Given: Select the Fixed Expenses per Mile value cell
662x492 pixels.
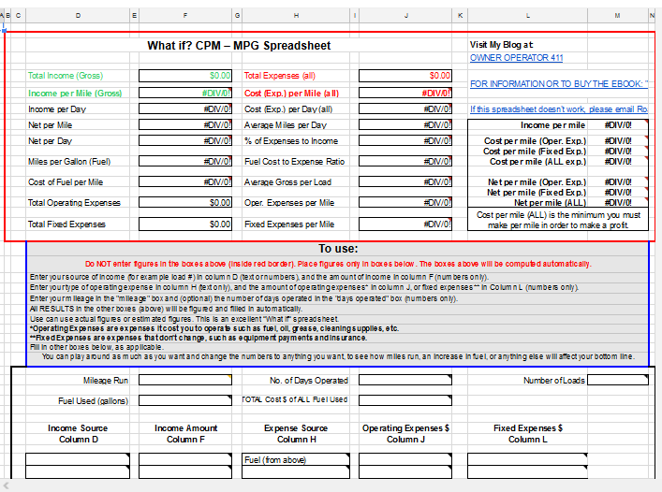Looking at the screenshot, I should click(x=405, y=224).
